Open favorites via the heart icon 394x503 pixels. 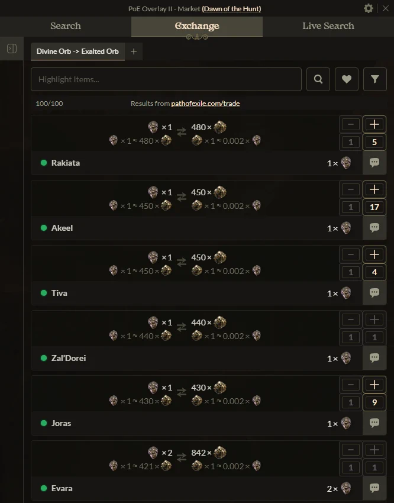(x=346, y=79)
